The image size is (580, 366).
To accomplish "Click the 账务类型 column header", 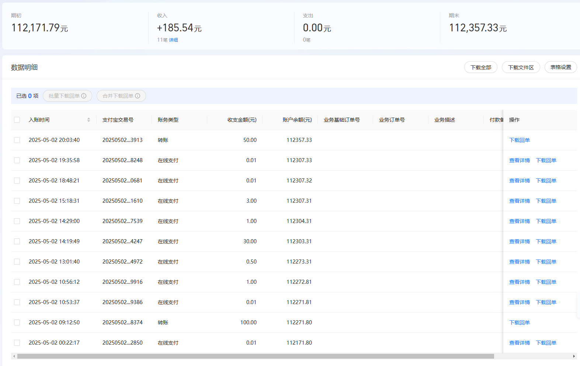I will pos(168,120).
